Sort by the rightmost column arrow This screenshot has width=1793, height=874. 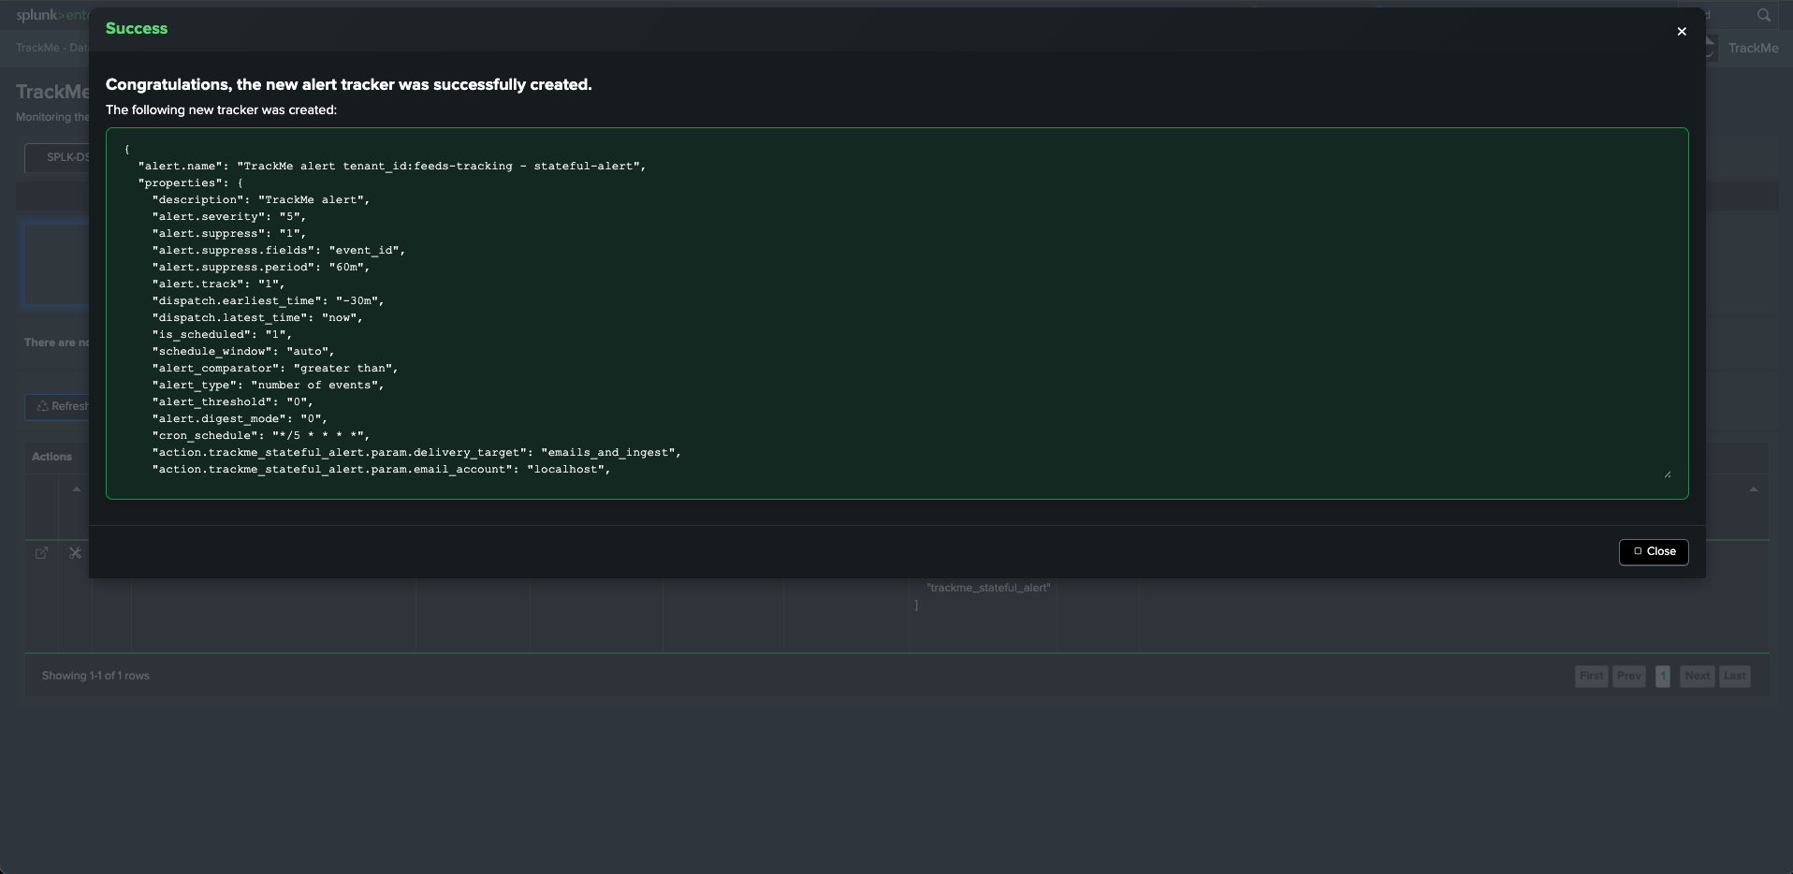point(1753,489)
